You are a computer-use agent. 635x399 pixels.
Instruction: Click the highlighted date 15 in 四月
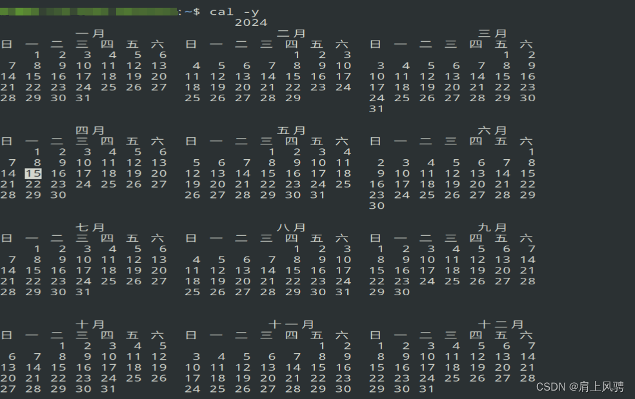click(33, 173)
